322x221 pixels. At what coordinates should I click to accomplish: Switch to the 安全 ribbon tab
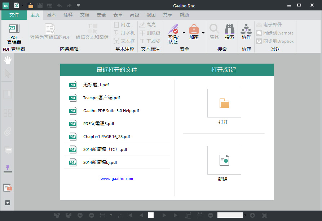[x=101, y=15]
